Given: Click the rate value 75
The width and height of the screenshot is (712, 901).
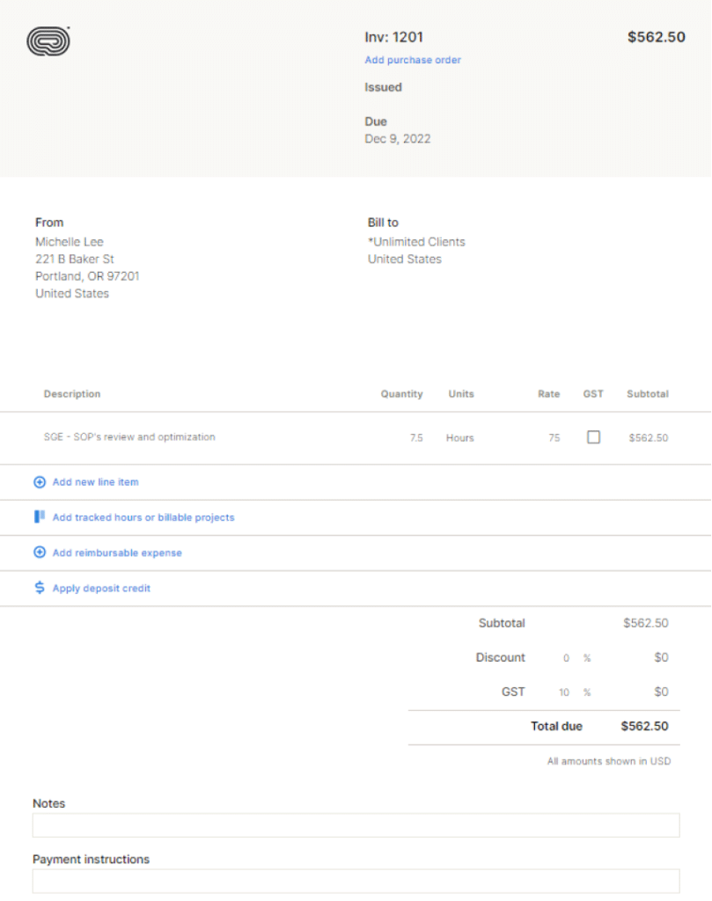Looking at the screenshot, I should pyautogui.click(x=554, y=436).
